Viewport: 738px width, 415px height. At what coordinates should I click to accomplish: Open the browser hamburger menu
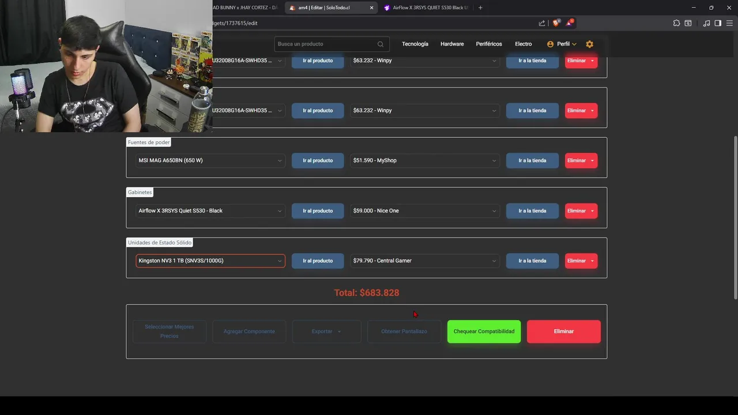coord(729,23)
